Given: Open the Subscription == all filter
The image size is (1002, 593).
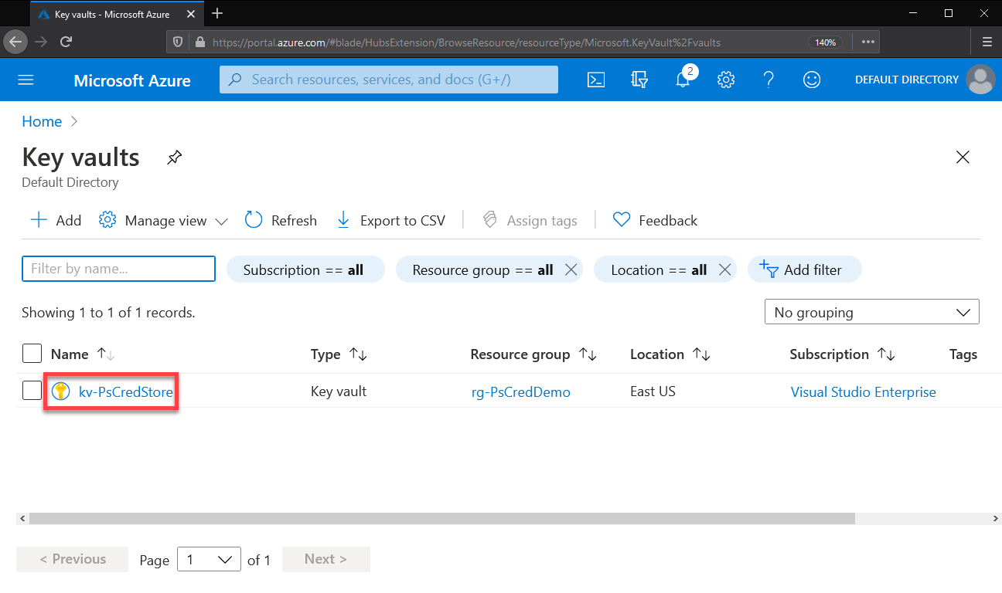Looking at the screenshot, I should [x=305, y=269].
